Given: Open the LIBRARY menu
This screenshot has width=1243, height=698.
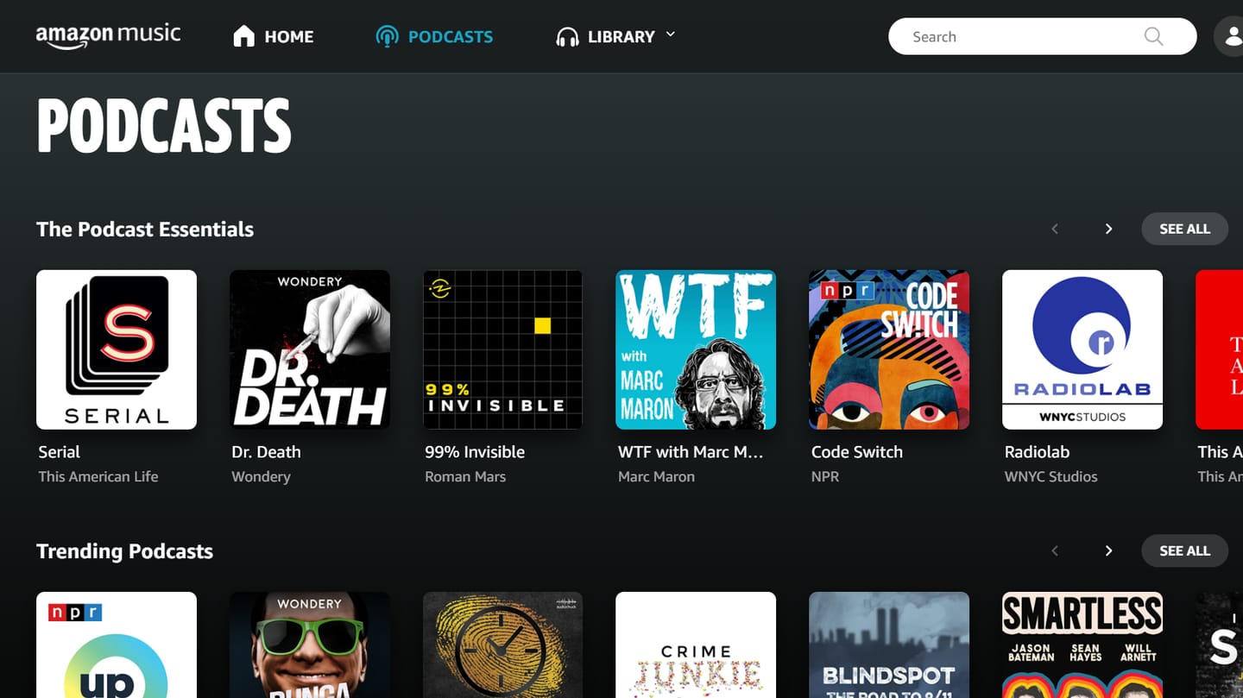Looking at the screenshot, I should click(x=615, y=36).
